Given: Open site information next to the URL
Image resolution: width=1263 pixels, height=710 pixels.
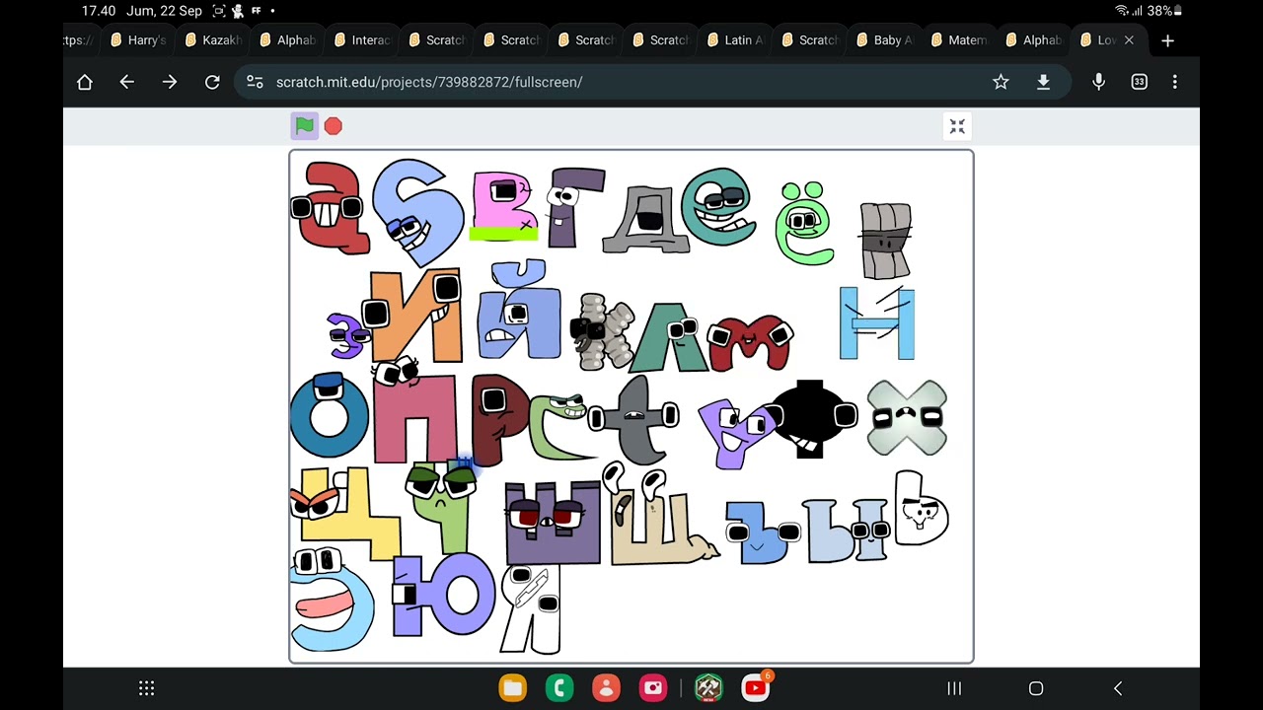Looking at the screenshot, I should coord(255,82).
